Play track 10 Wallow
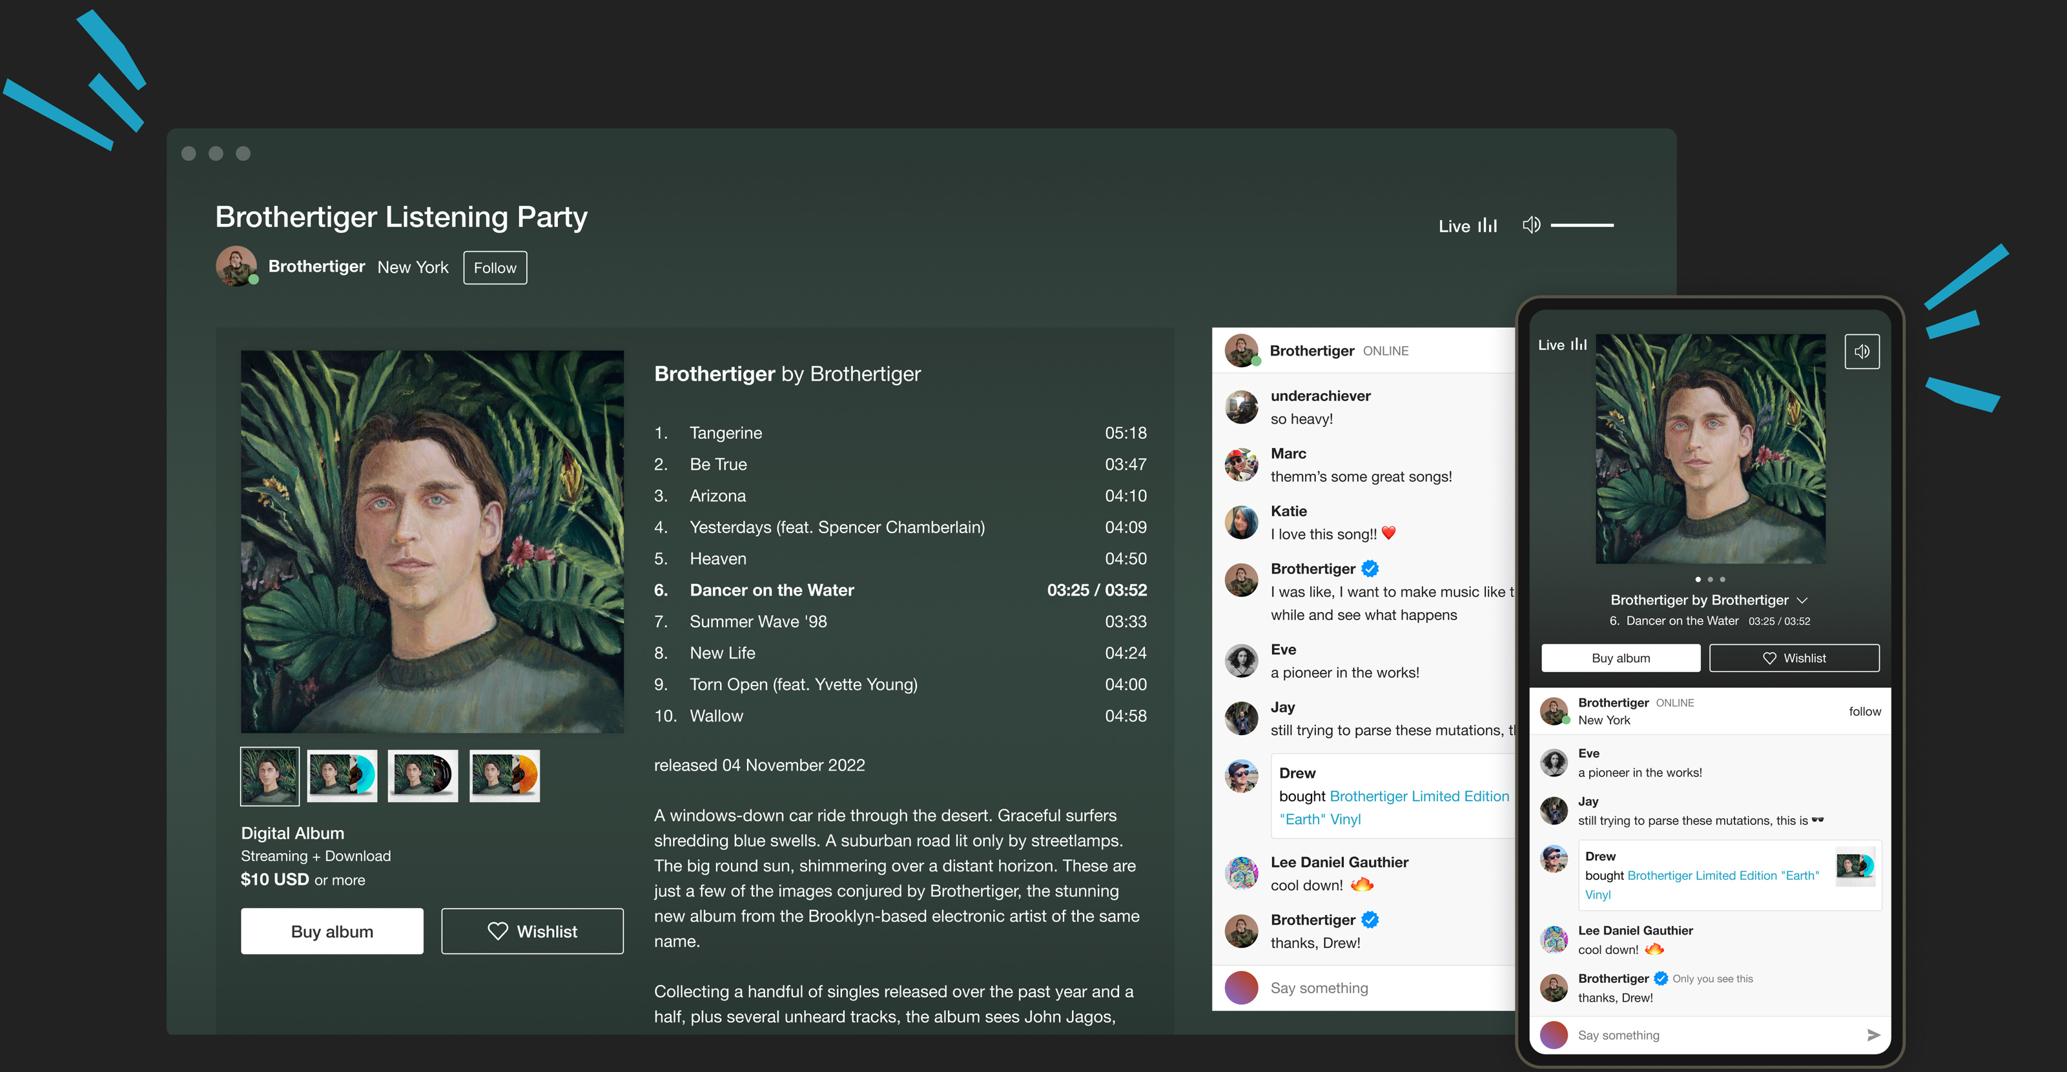 coord(900,715)
